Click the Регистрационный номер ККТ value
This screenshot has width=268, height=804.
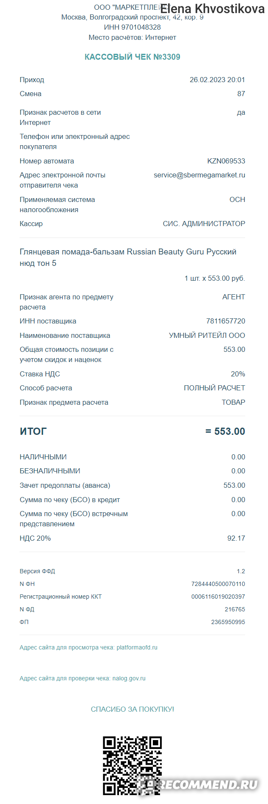(218, 597)
